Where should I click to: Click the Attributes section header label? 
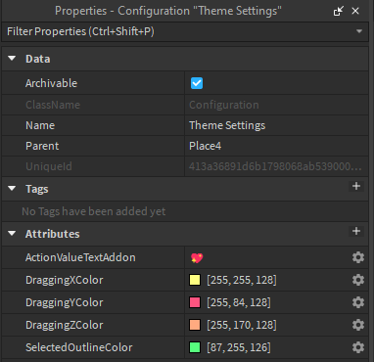53,234
